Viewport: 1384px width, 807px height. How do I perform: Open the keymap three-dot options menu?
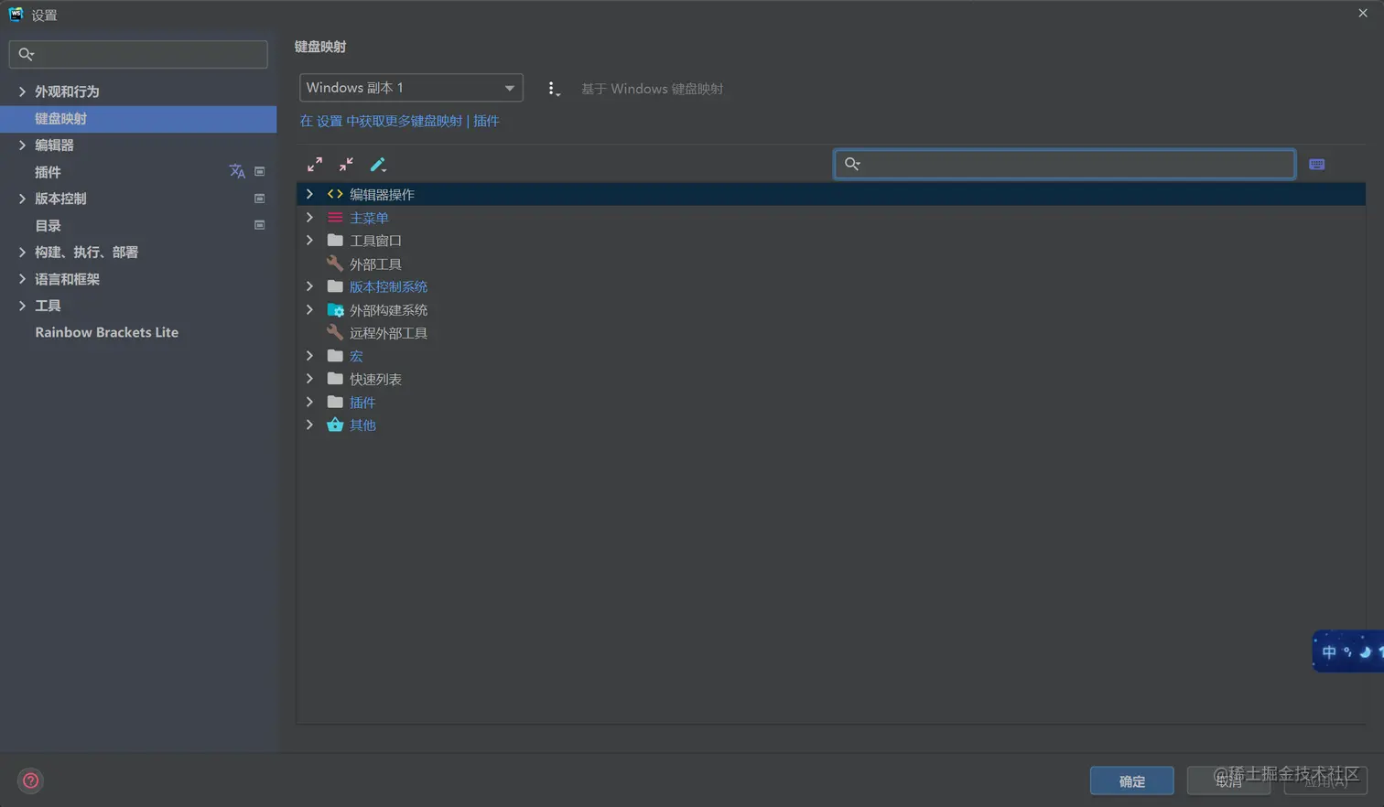pos(552,89)
